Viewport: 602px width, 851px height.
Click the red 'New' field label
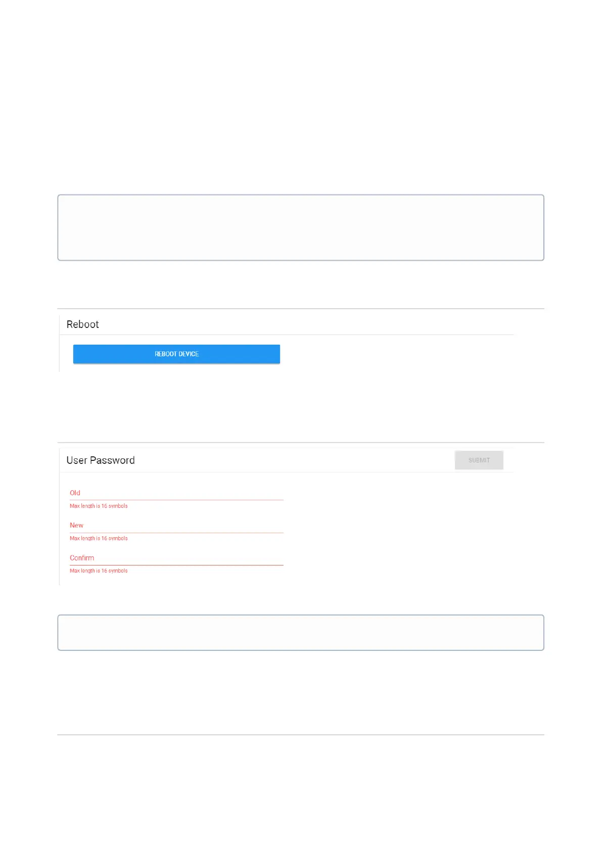tap(76, 525)
